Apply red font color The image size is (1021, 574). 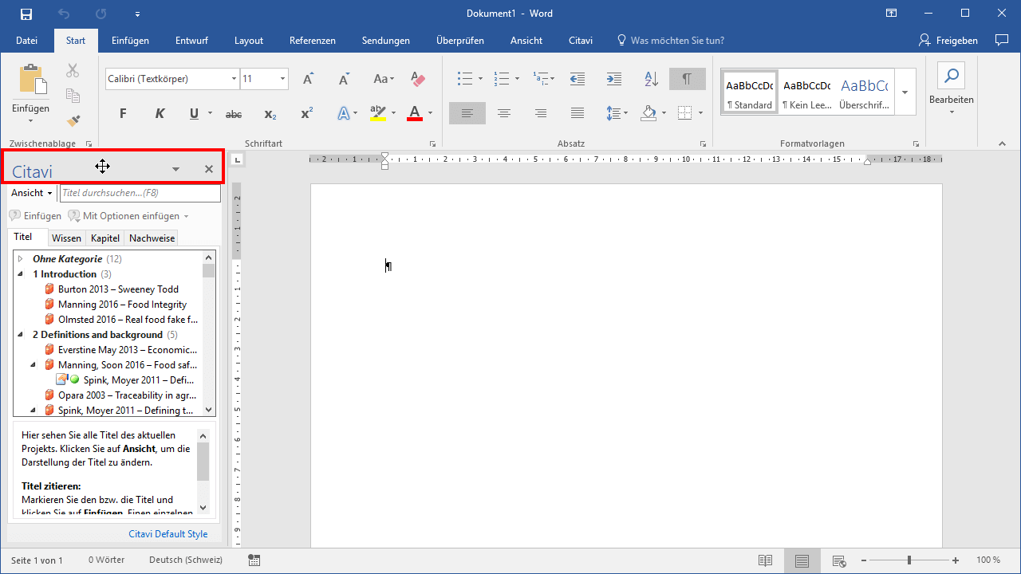pos(414,114)
